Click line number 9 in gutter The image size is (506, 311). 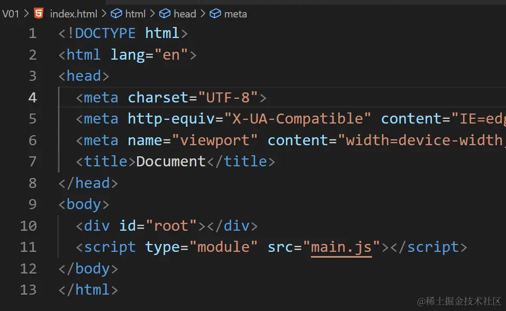coord(32,204)
